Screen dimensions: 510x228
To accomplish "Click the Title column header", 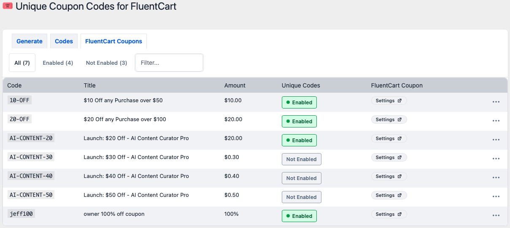I will (90, 85).
